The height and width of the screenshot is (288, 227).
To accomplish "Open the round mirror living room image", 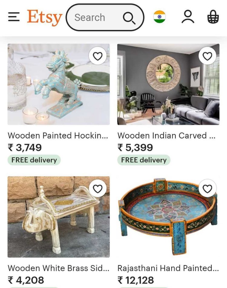I will 168,84.
